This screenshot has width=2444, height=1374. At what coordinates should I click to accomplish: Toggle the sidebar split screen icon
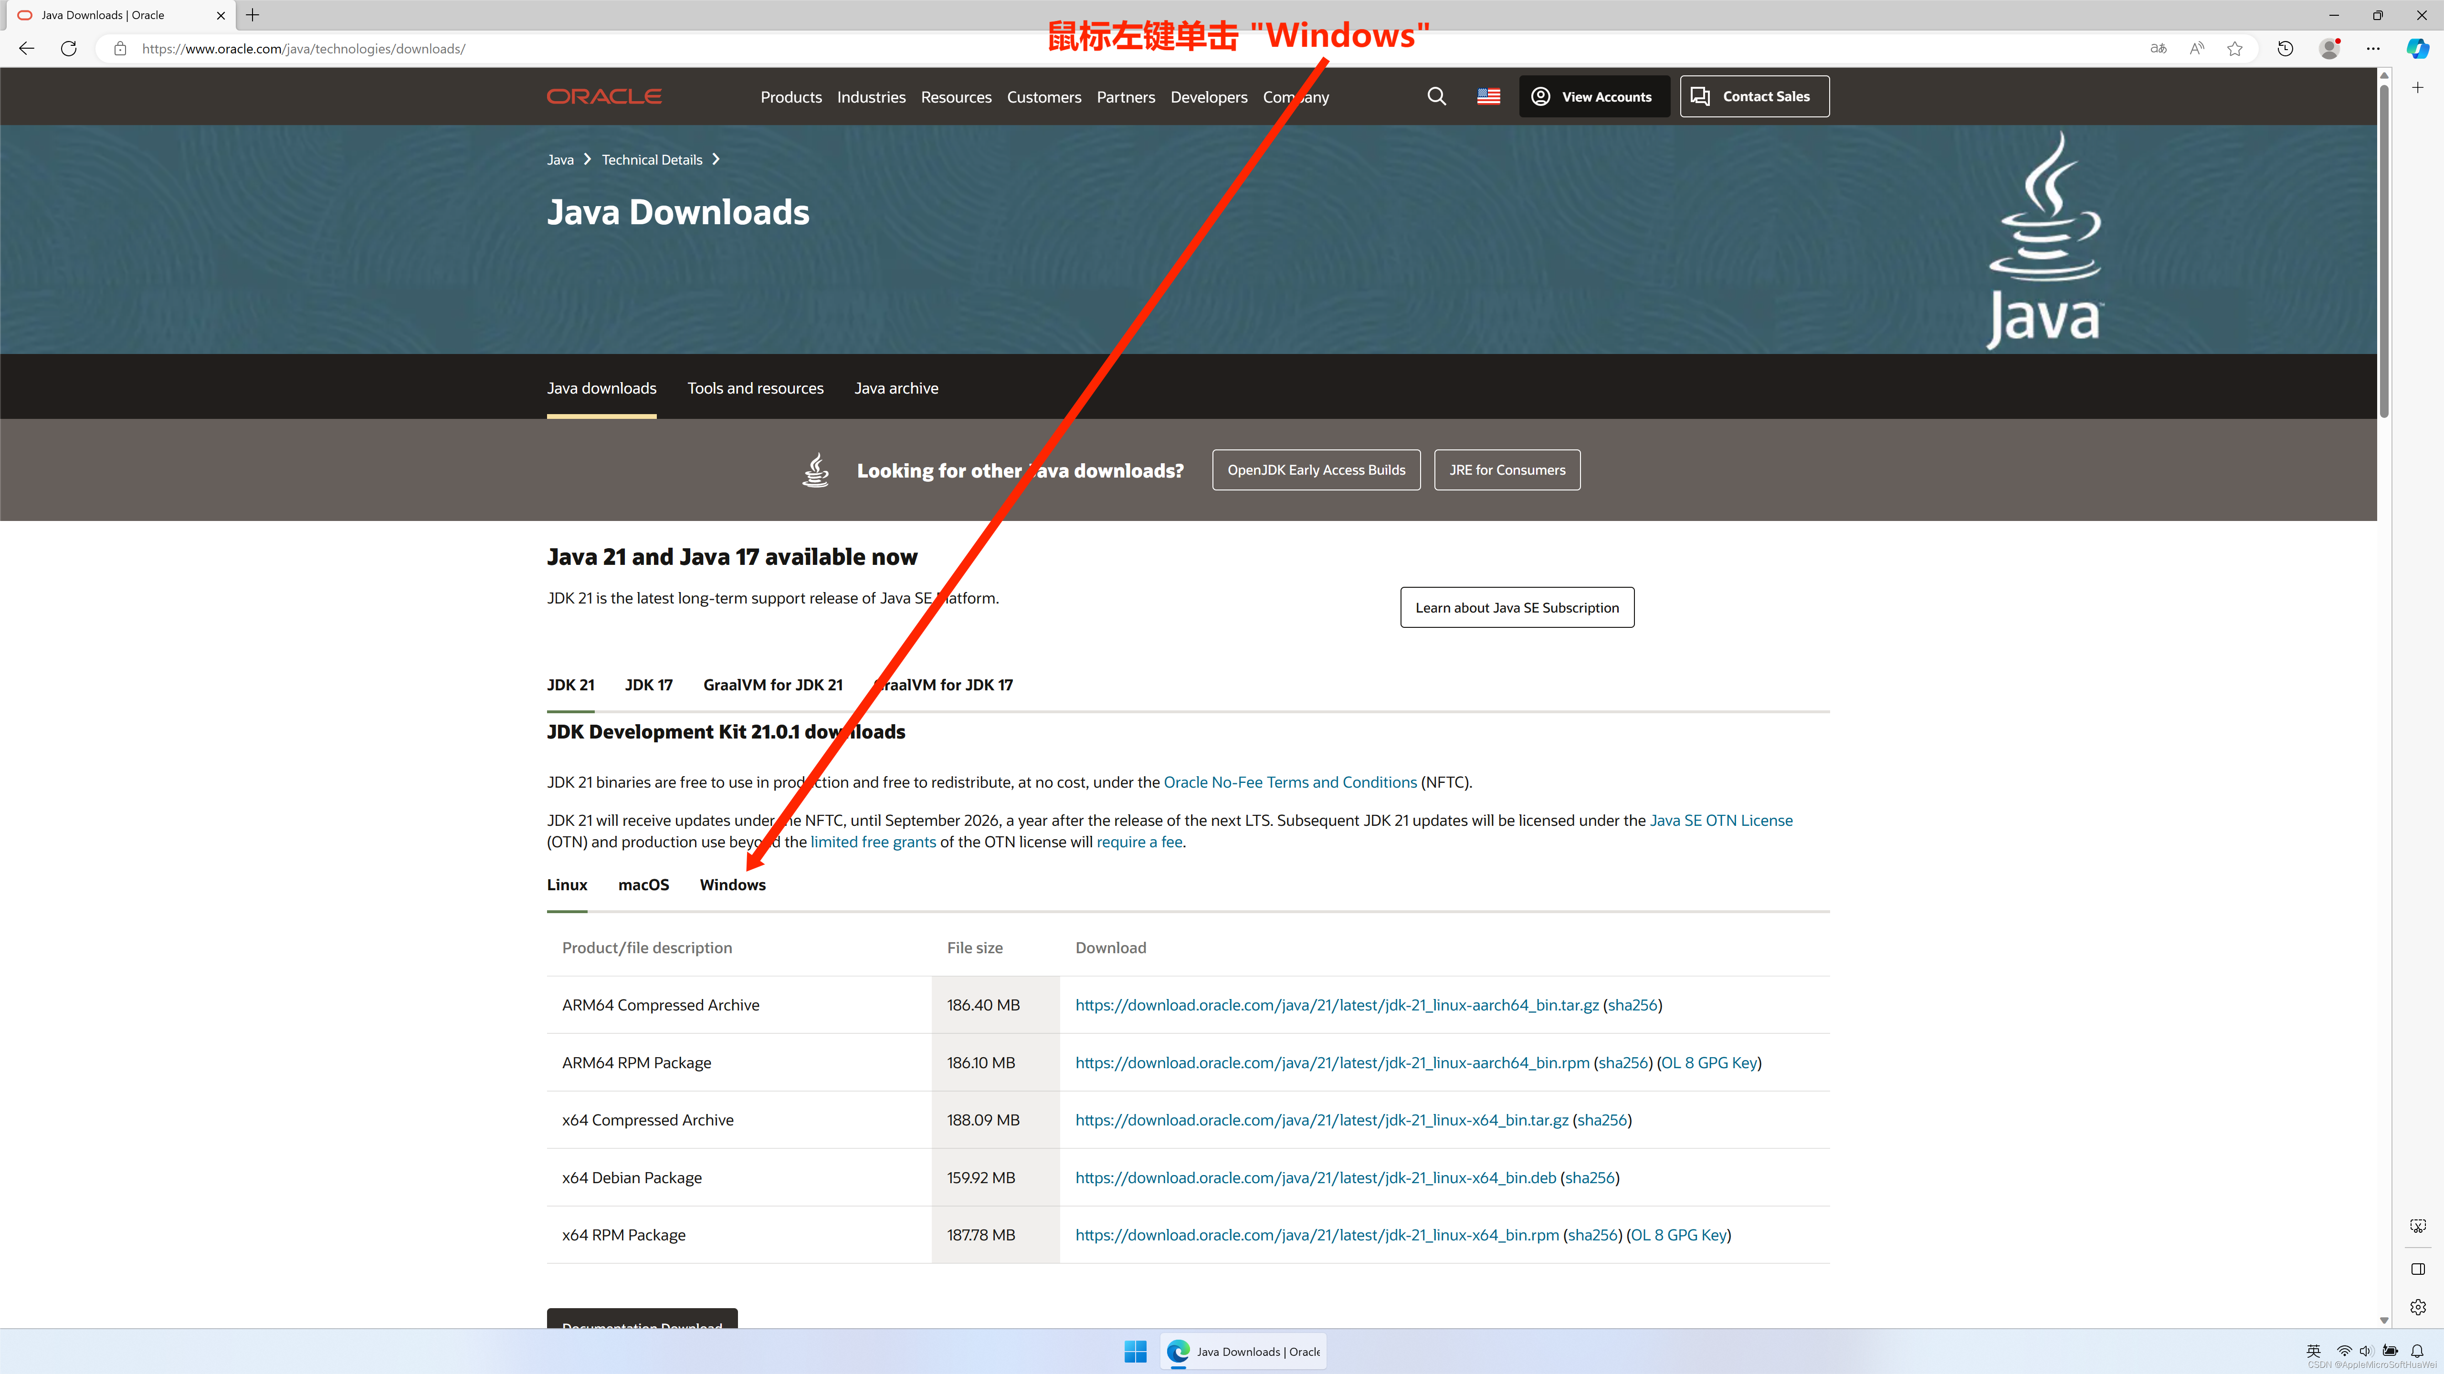pos(2417,1269)
